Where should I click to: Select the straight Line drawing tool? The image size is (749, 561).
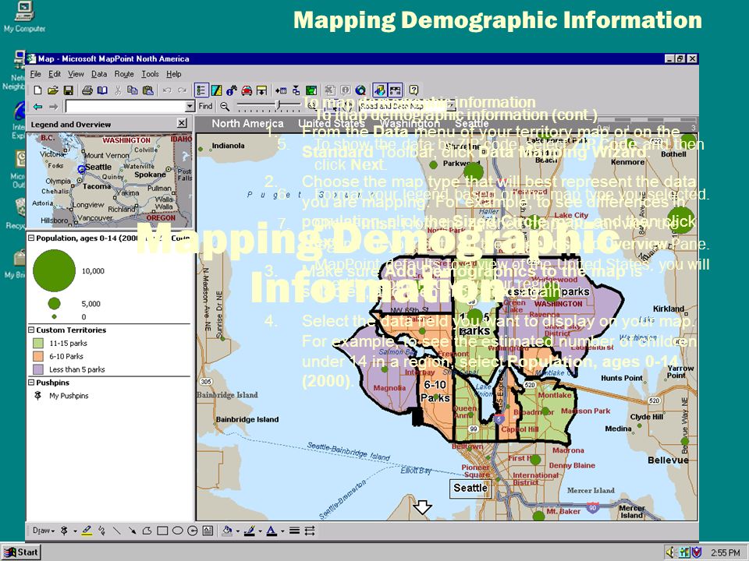pyautogui.click(x=116, y=531)
